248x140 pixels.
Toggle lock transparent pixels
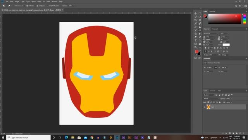click(x=208, y=102)
